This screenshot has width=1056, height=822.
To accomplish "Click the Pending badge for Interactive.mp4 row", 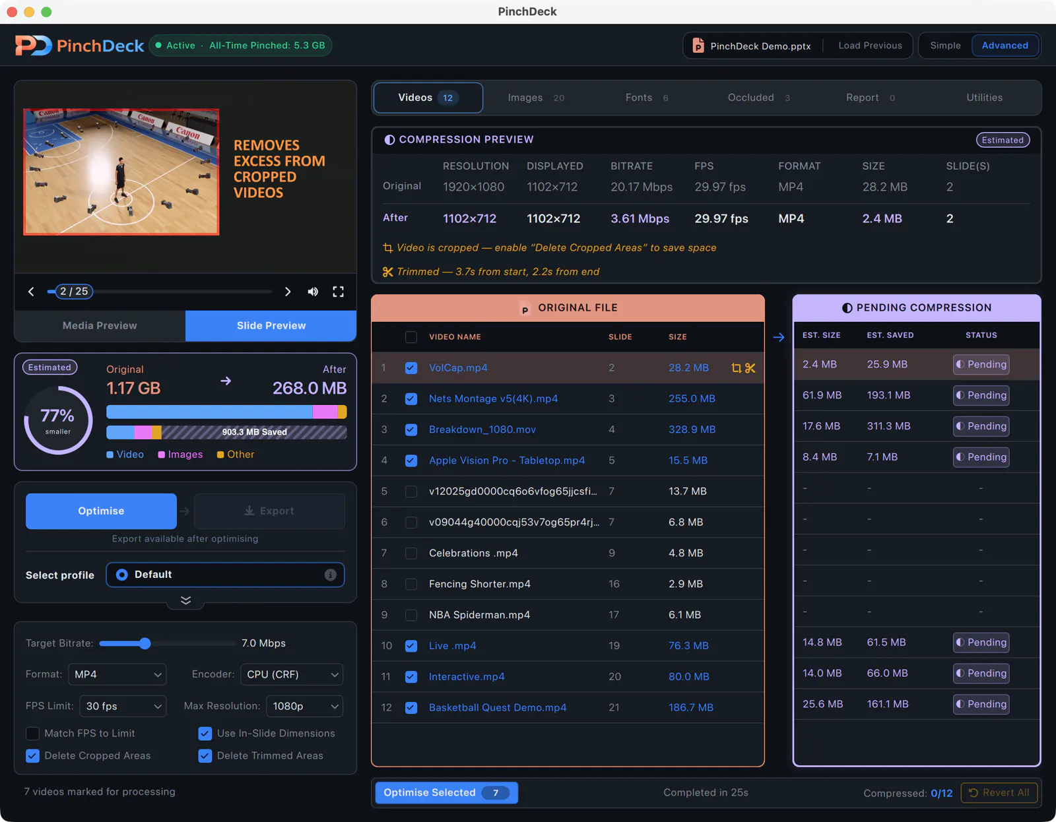I will click(981, 674).
